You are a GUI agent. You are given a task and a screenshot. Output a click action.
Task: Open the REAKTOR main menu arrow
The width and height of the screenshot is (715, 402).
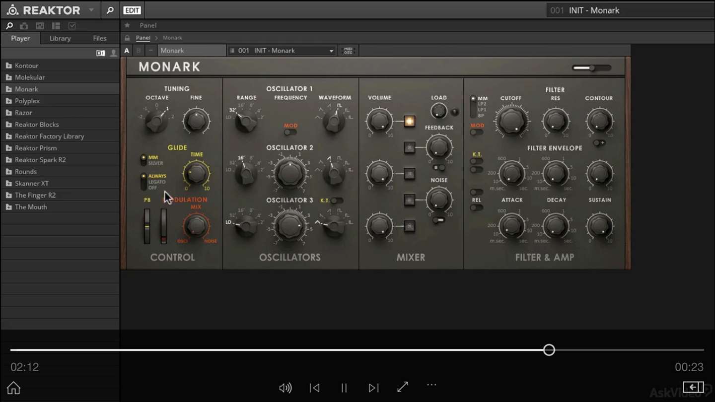click(91, 10)
